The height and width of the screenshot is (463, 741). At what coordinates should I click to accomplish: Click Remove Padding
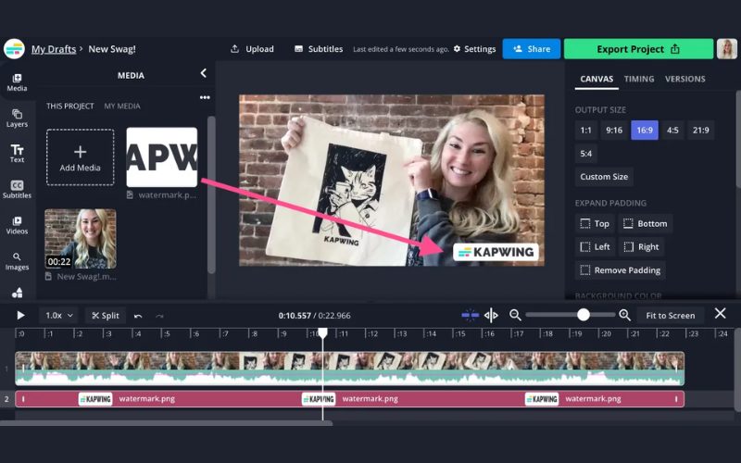point(620,270)
